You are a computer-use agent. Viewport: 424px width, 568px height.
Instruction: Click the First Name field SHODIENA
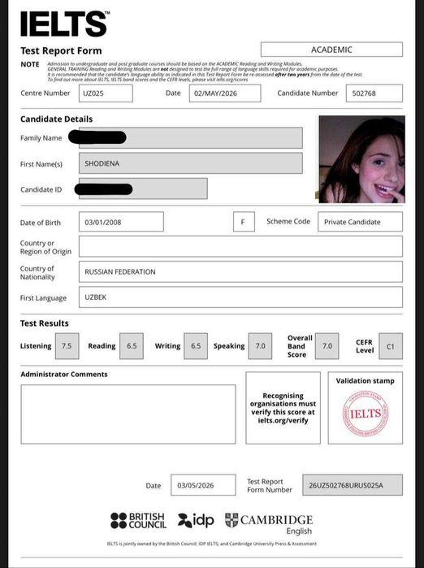click(190, 163)
